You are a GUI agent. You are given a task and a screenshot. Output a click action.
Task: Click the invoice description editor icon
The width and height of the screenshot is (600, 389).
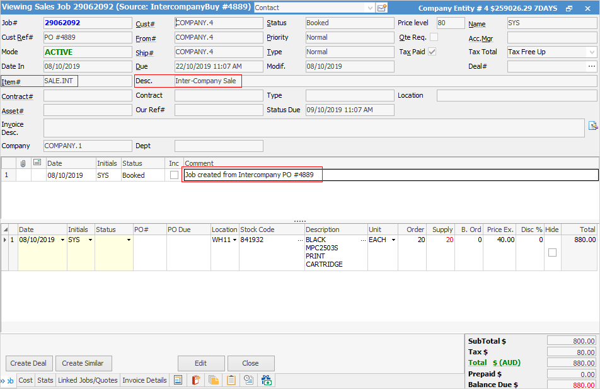[592, 125]
